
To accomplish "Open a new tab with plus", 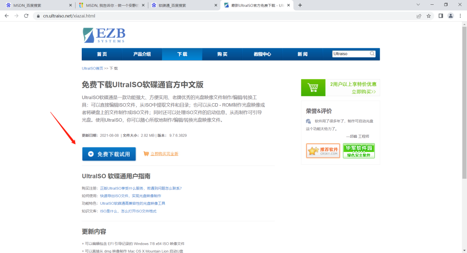I will (x=300, y=5).
